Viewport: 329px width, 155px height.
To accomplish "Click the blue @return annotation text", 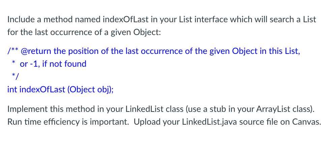I will tap(36, 51).
